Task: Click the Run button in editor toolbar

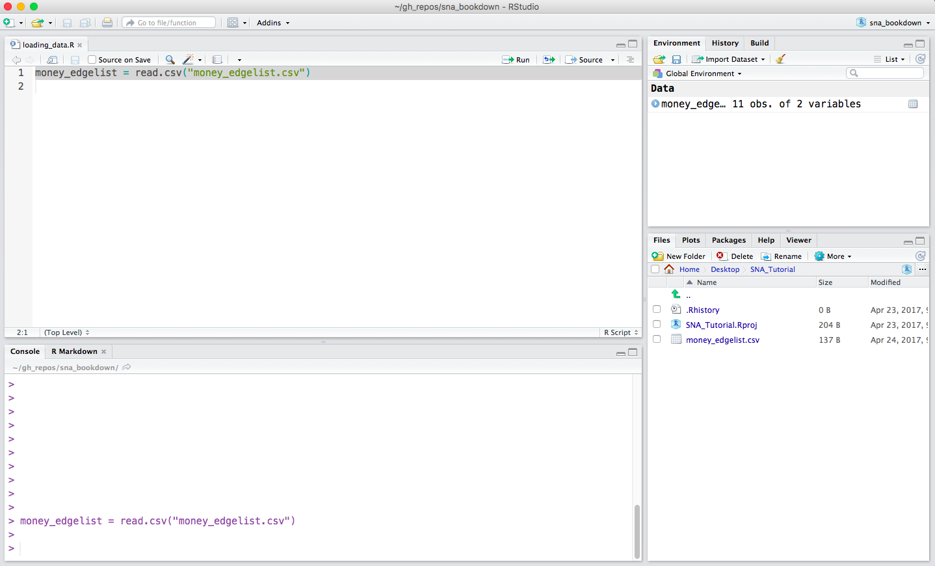Action: [x=516, y=60]
